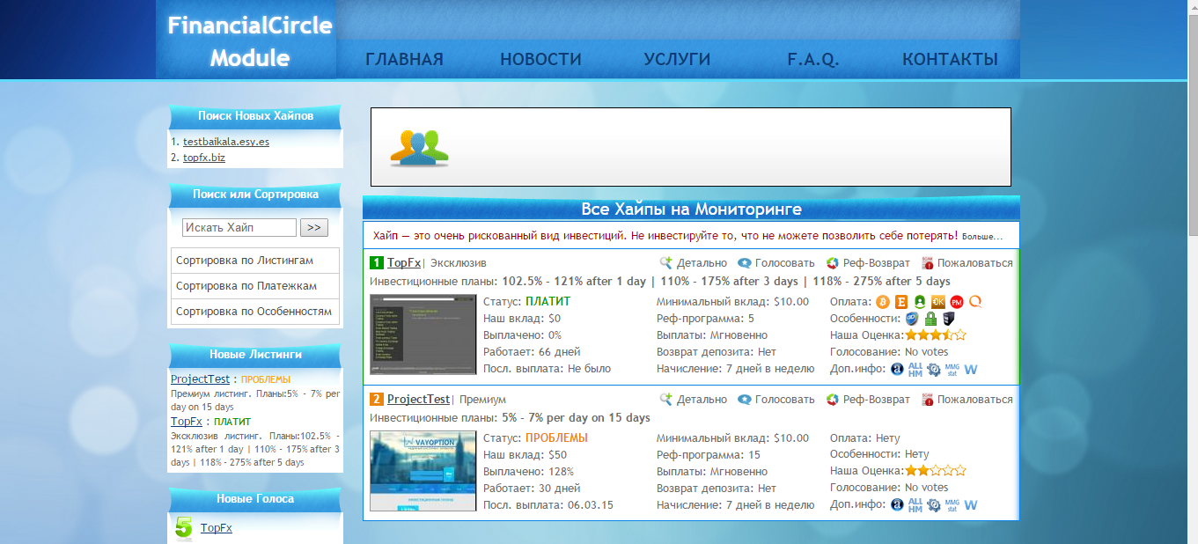Click the OKPay payment icon

pyautogui.click(x=938, y=302)
